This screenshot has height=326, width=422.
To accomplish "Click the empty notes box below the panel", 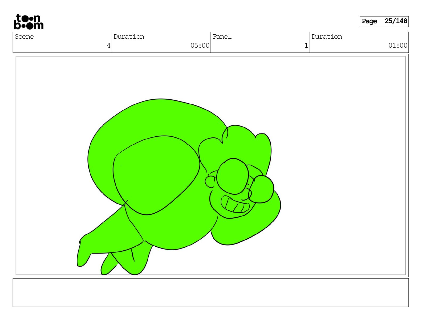I will [210, 292].
